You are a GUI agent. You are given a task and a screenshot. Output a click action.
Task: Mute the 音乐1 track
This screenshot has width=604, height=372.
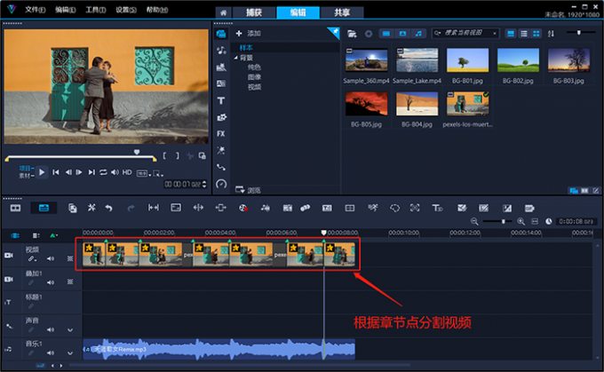(x=51, y=352)
